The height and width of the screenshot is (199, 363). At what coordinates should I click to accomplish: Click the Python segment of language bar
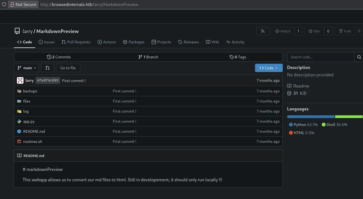(x=311, y=117)
